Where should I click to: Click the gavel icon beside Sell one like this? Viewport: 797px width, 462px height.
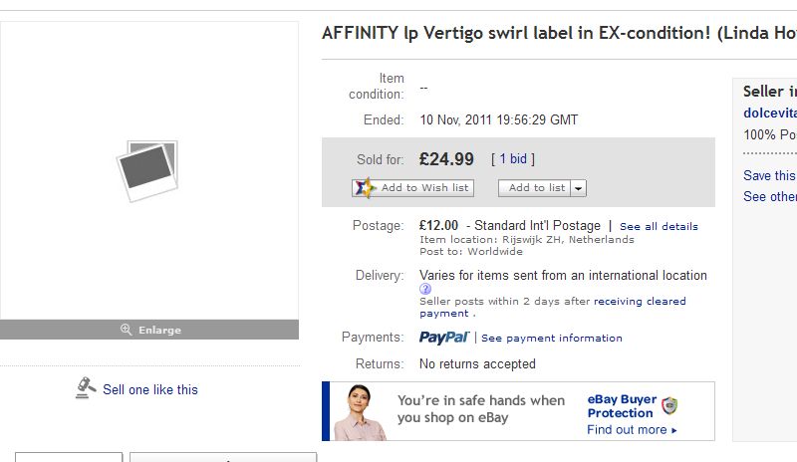86,388
